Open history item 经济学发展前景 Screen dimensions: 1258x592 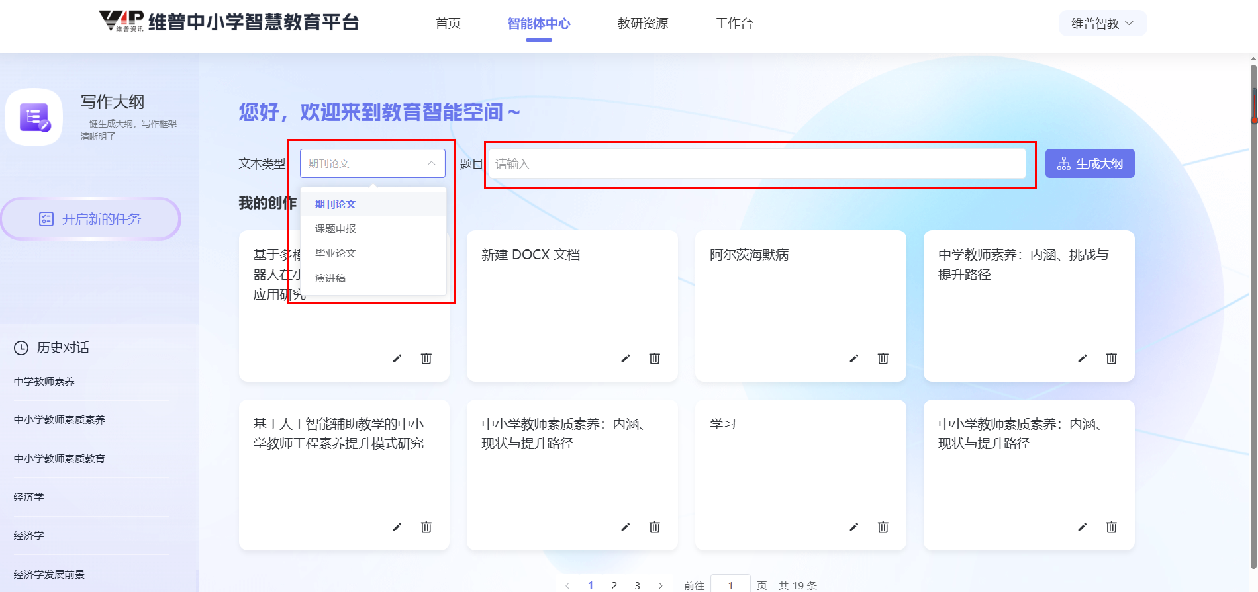49,575
